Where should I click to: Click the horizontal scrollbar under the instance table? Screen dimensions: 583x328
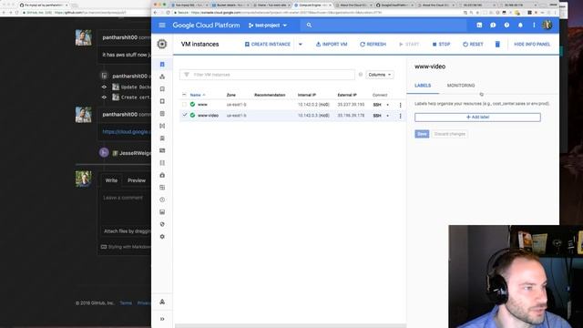click(x=290, y=326)
